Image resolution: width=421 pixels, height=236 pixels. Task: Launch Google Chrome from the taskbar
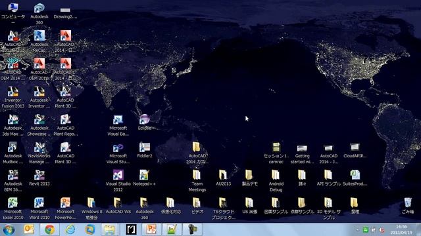point(49,229)
